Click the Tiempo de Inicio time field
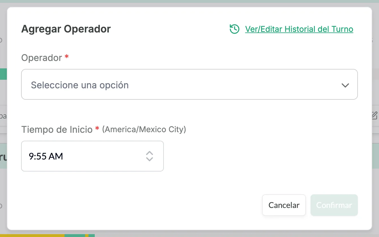 [92, 156]
